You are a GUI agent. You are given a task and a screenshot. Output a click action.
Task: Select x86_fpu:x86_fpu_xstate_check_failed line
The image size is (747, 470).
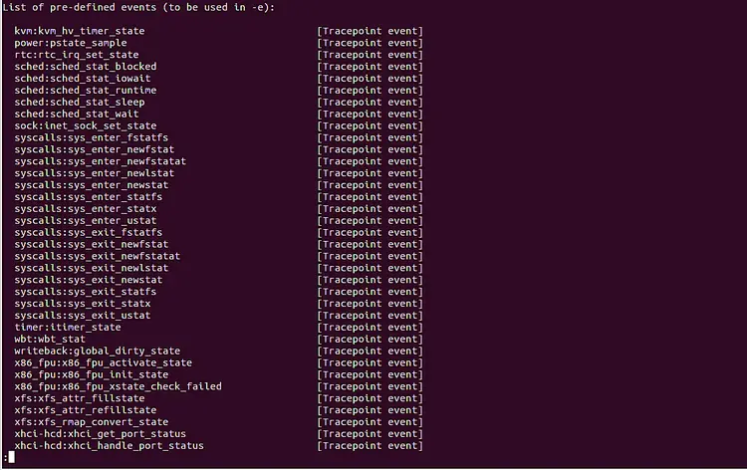tap(119, 386)
